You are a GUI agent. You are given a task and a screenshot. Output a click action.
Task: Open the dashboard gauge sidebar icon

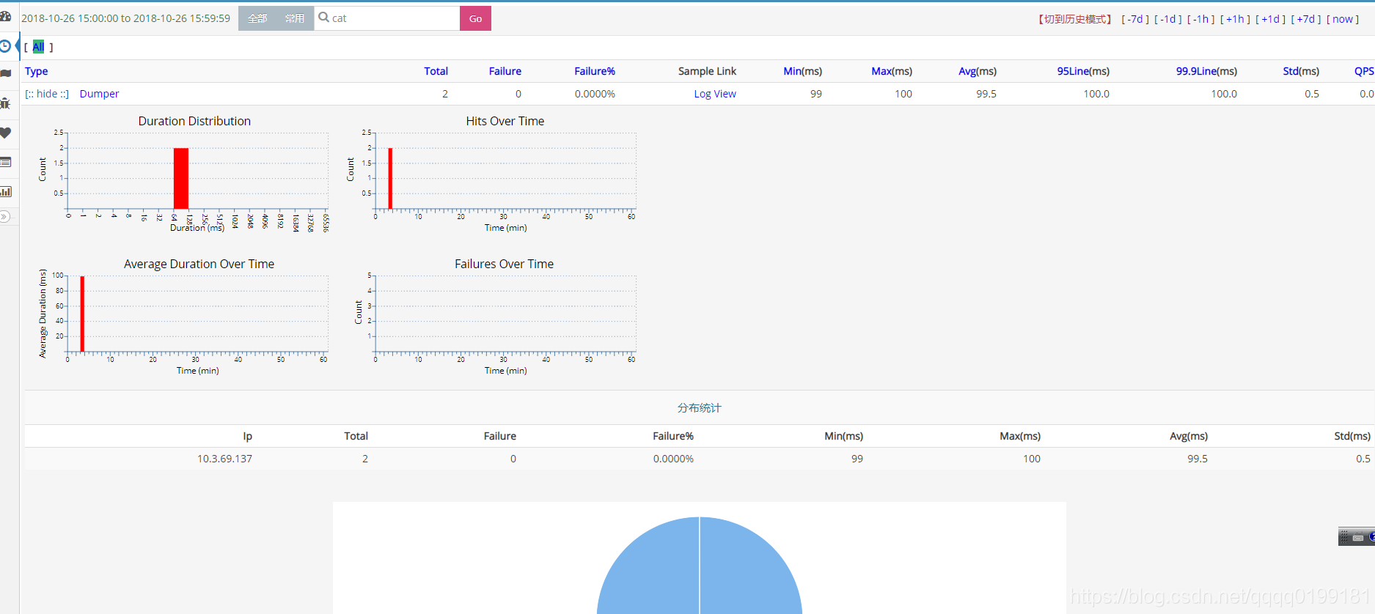[x=5, y=16]
